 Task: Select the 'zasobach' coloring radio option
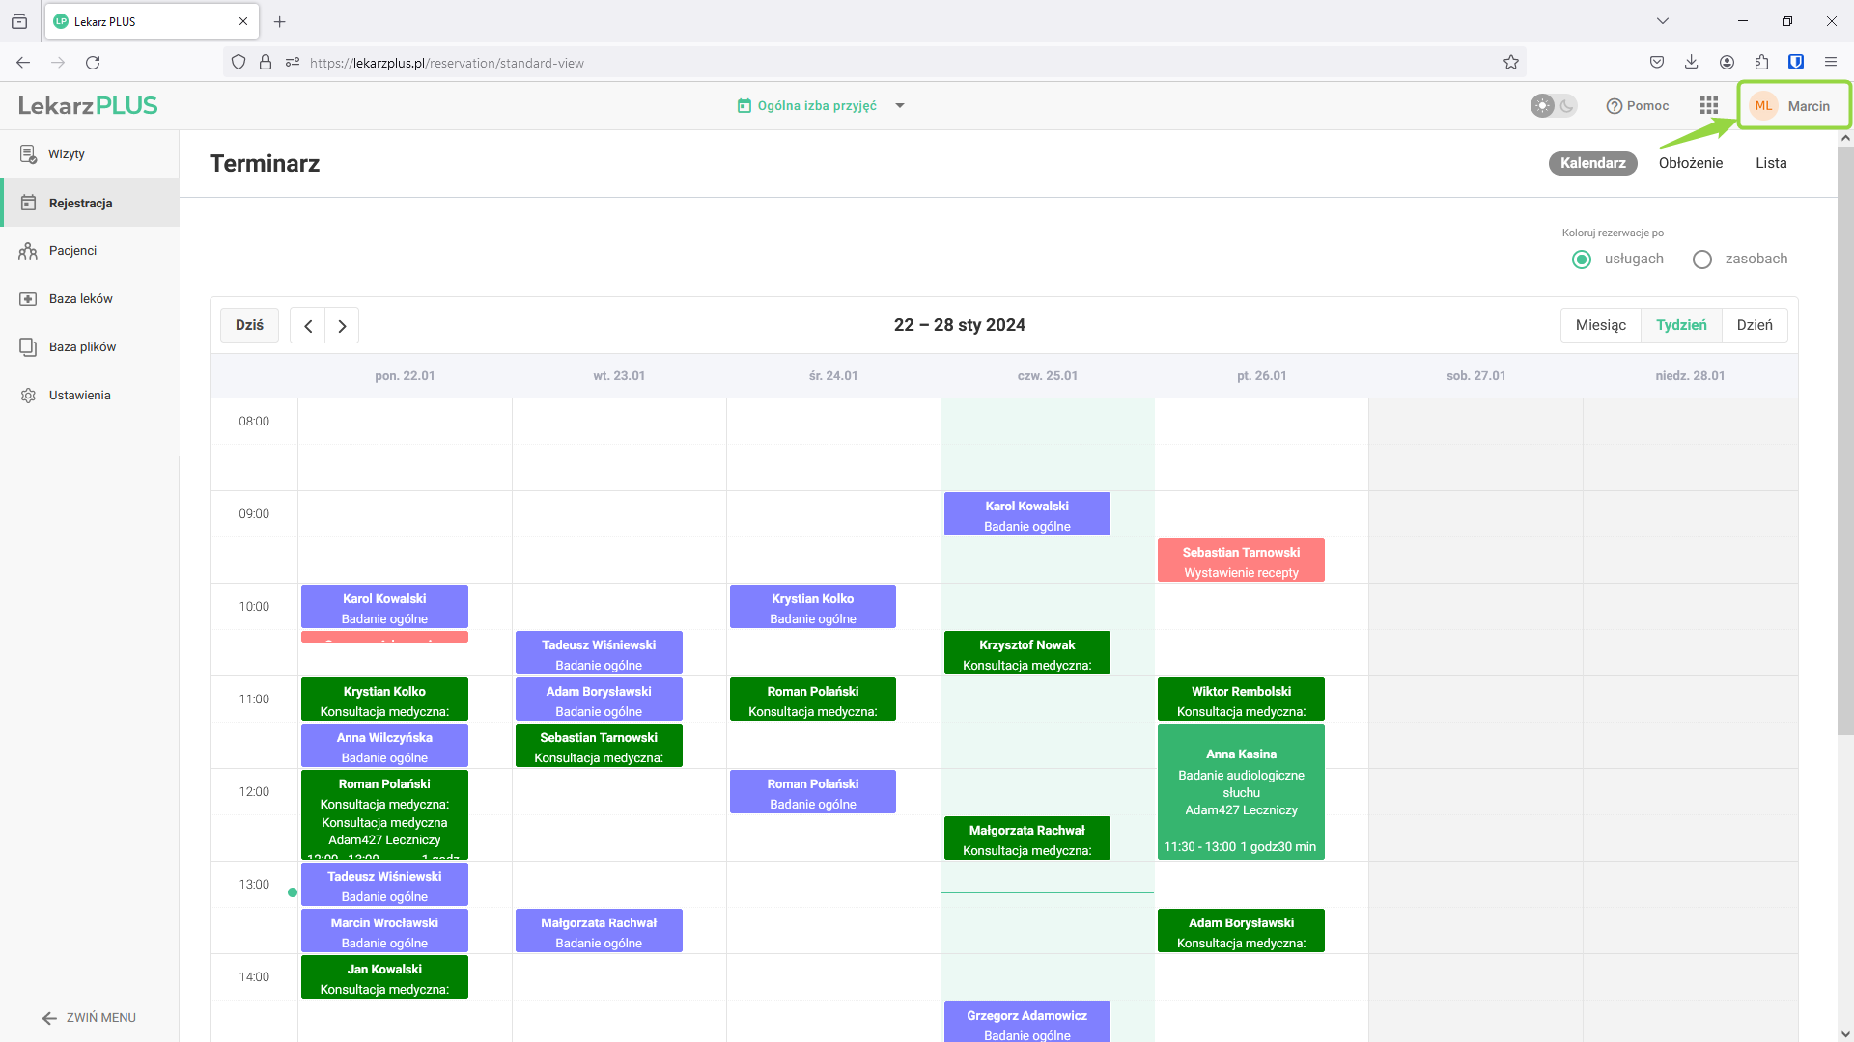point(1701,260)
